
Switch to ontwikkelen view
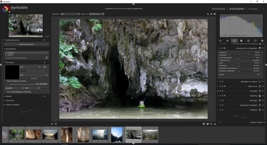coord(236,9)
